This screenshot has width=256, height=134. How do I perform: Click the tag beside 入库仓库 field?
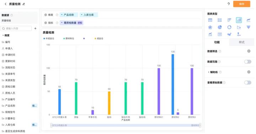[34, 125]
